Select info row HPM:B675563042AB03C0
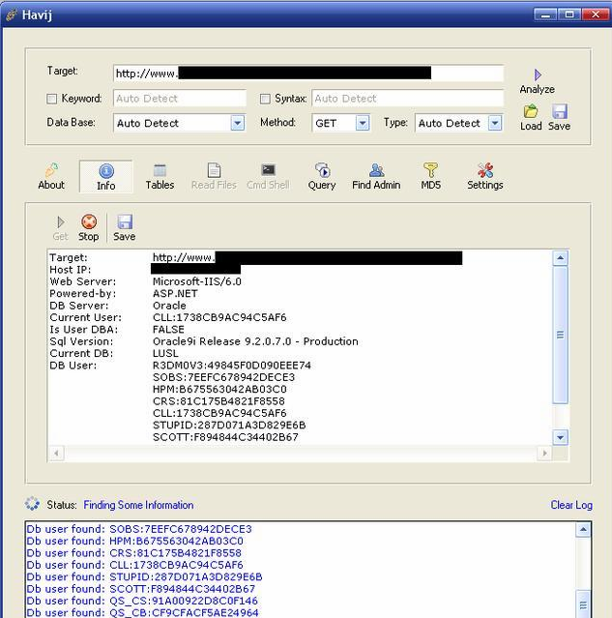The width and height of the screenshot is (612, 618). tap(219, 390)
